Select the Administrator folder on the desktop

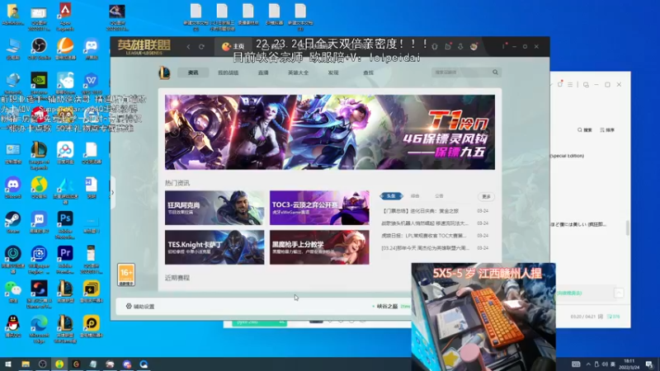tap(13, 14)
